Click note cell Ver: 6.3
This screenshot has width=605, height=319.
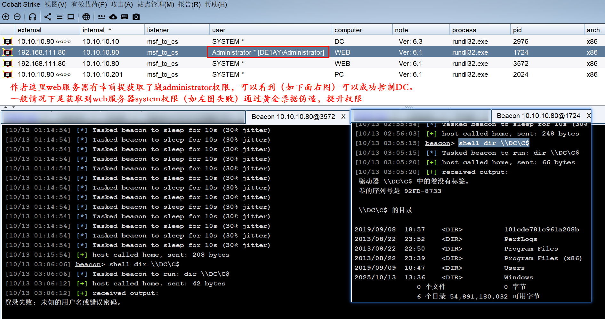(410, 42)
